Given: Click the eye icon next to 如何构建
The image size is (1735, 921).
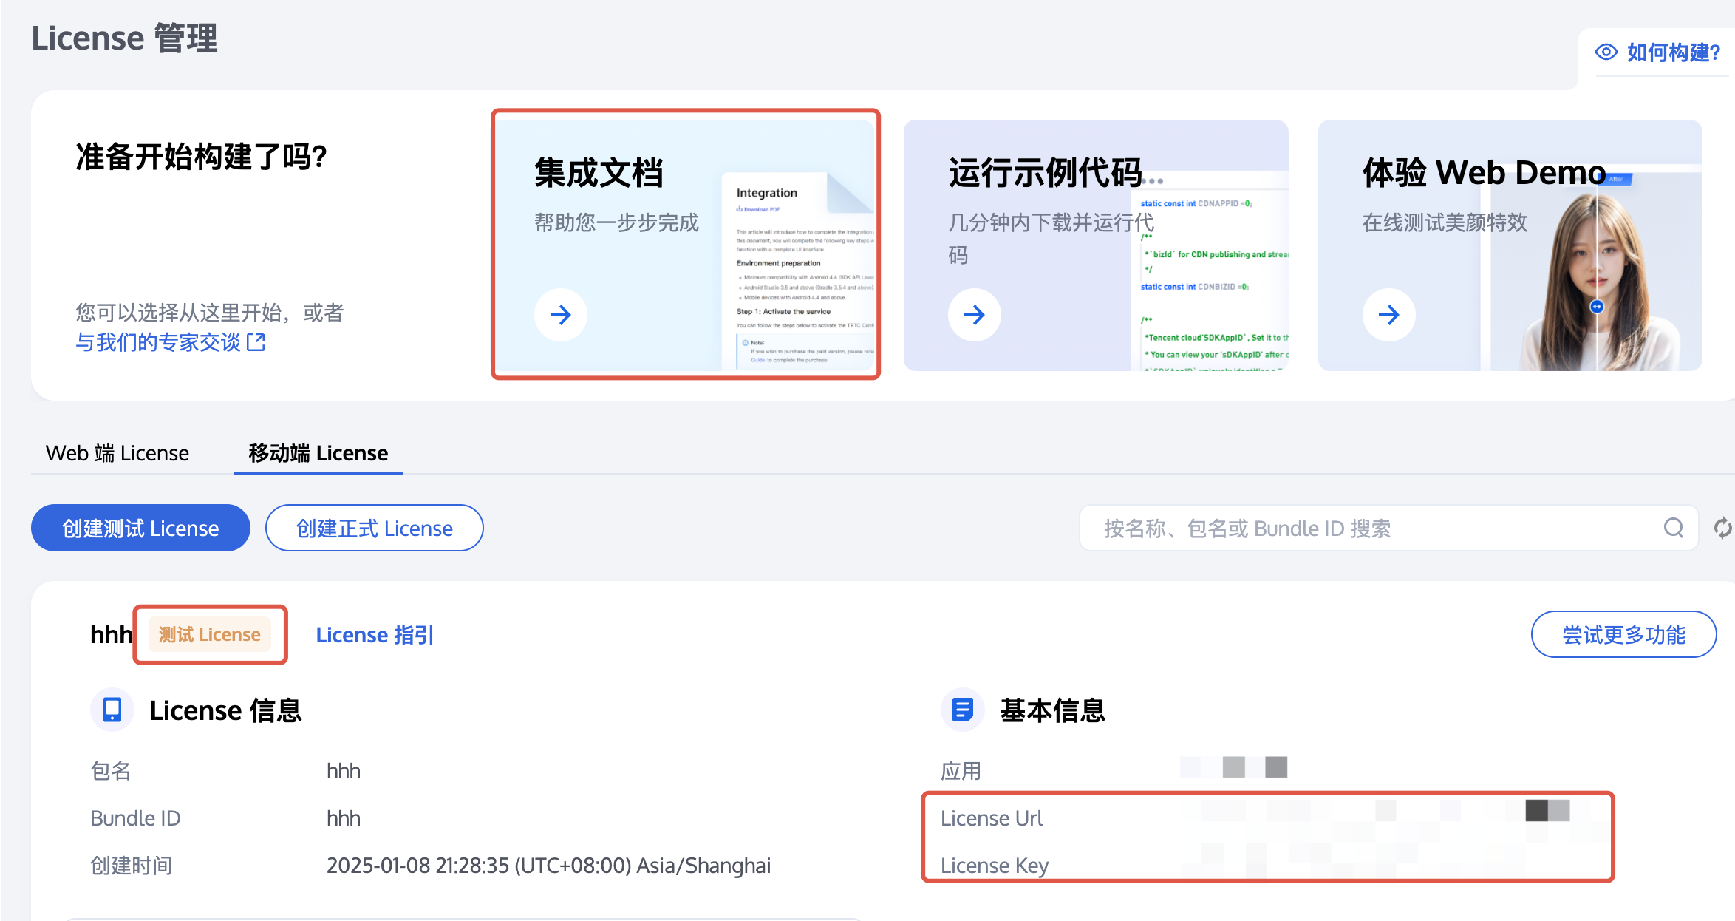Looking at the screenshot, I should [1606, 52].
